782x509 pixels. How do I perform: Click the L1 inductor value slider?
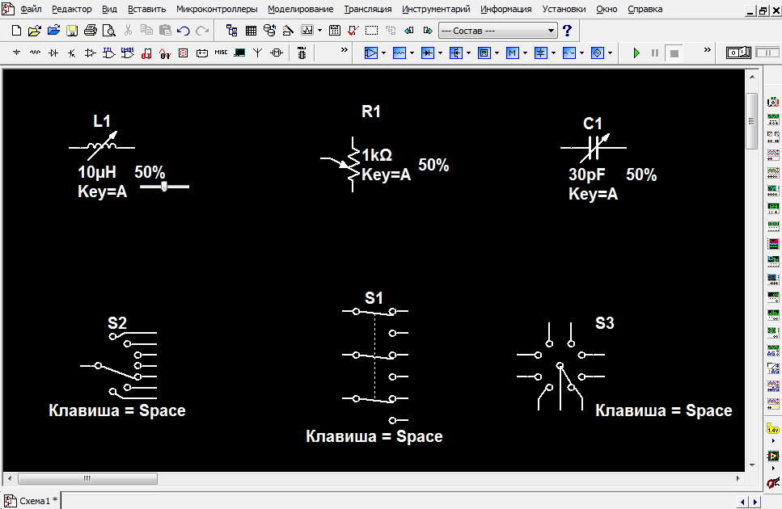click(x=164, y=187)
